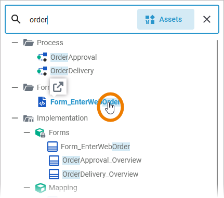
Task: Select Form_EnterWebOrder under Implementation Forms
Action: coord(95,147)
